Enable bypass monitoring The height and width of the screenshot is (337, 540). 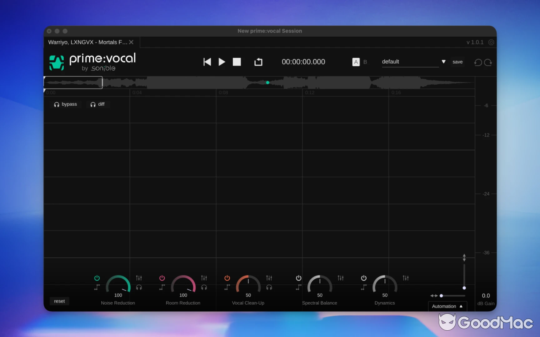pos(65,104)
